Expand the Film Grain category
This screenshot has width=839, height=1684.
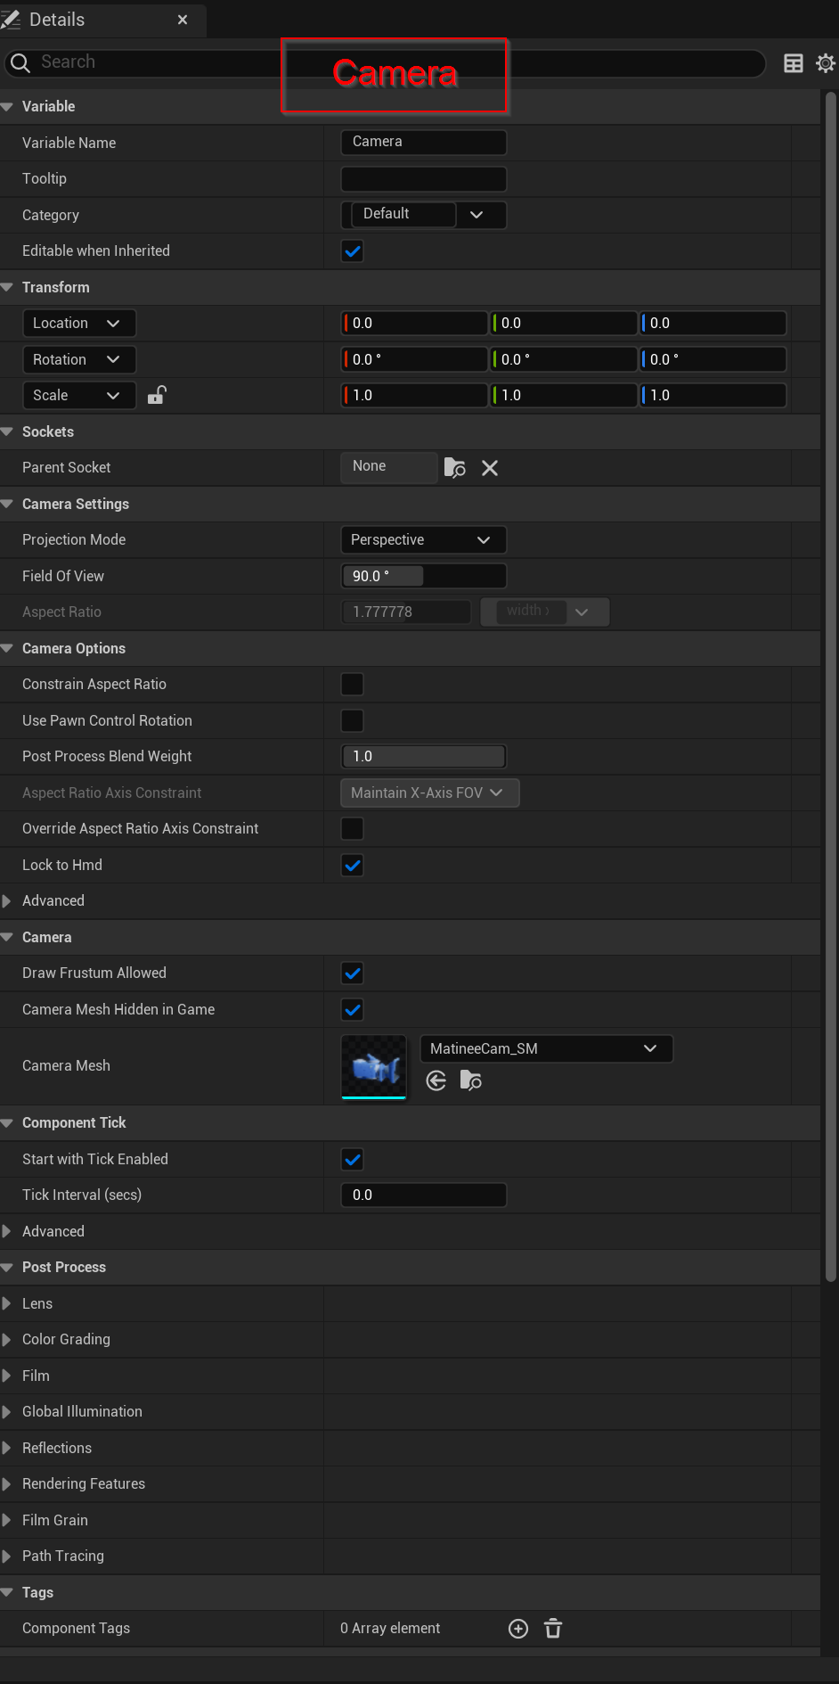coord(7,1520)
